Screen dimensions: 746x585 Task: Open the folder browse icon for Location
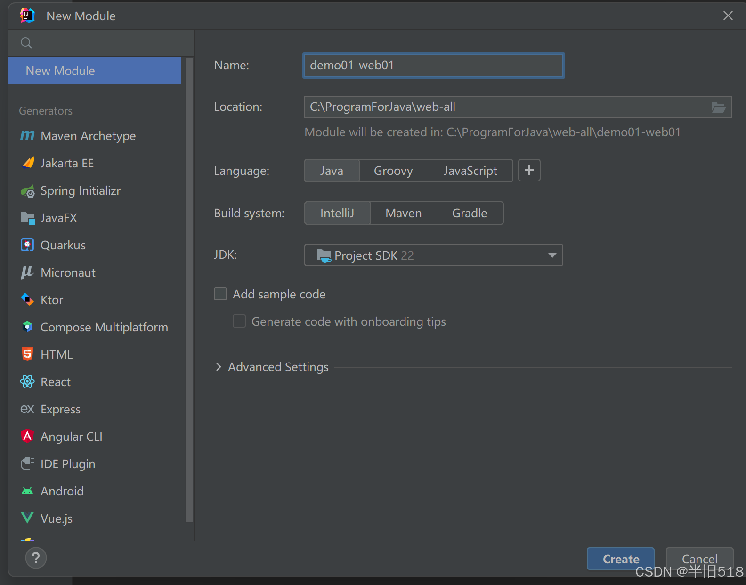(x=718, y=107)
